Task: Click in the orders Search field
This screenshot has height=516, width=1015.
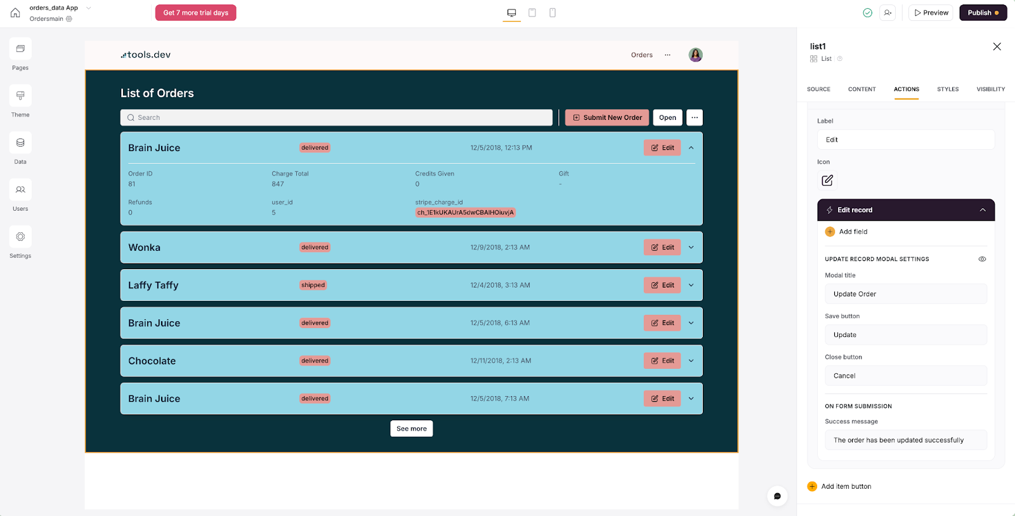Action: point(336,117)
